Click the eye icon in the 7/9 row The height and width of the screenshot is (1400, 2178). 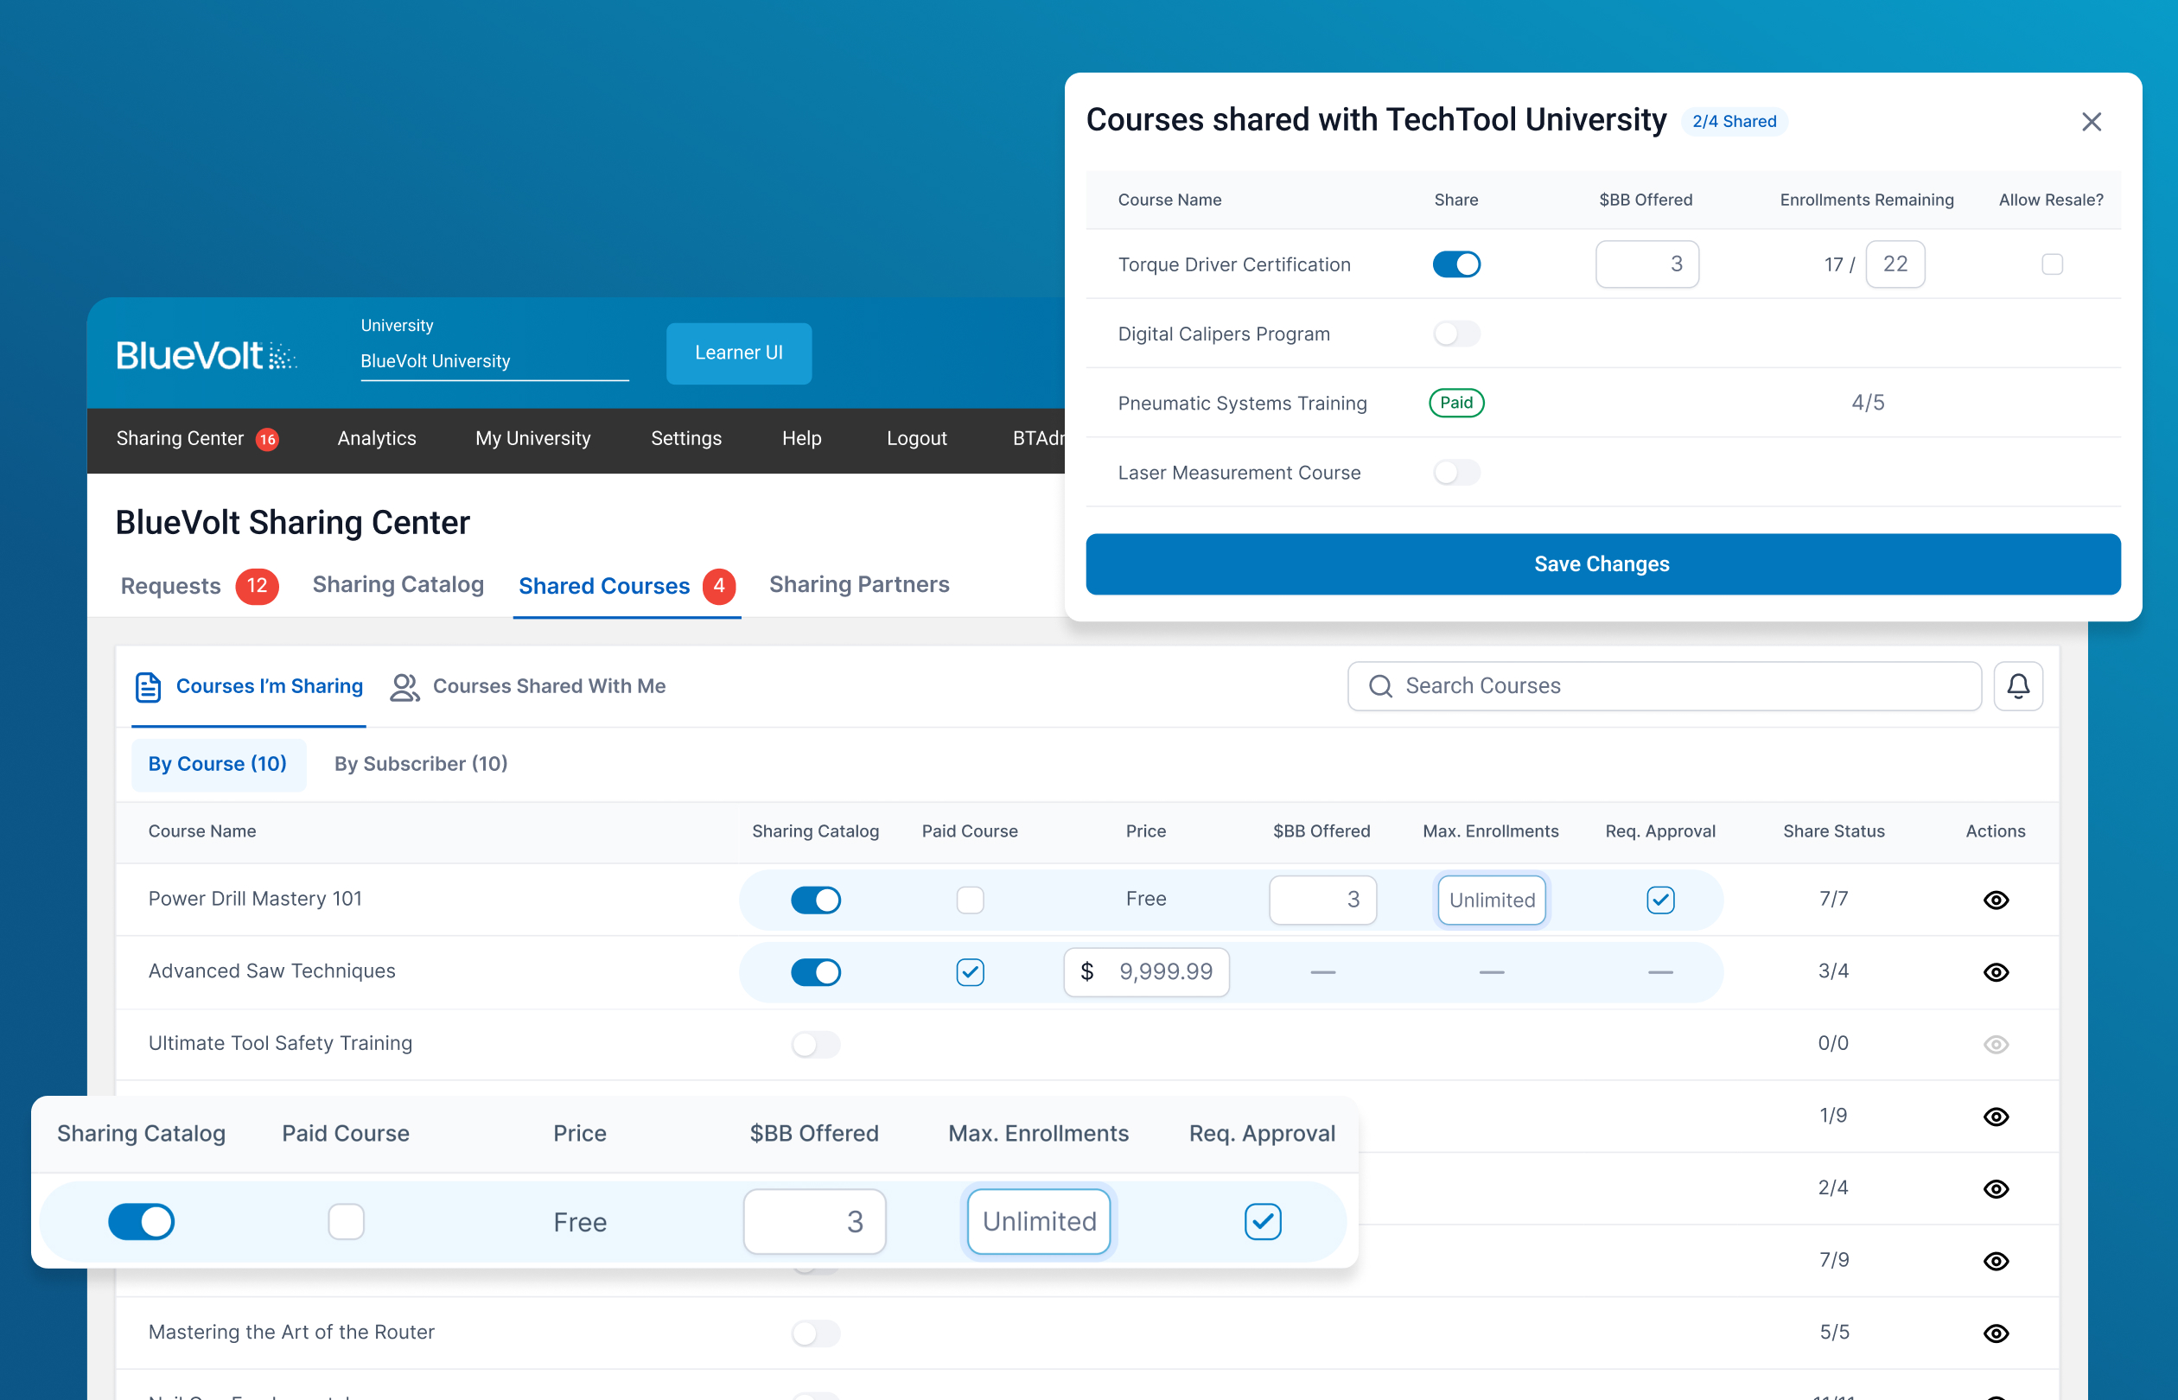click(x=1996, y=1261)
